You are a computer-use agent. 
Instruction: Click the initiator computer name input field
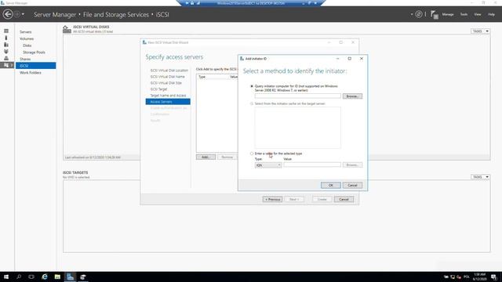point(298,96)
